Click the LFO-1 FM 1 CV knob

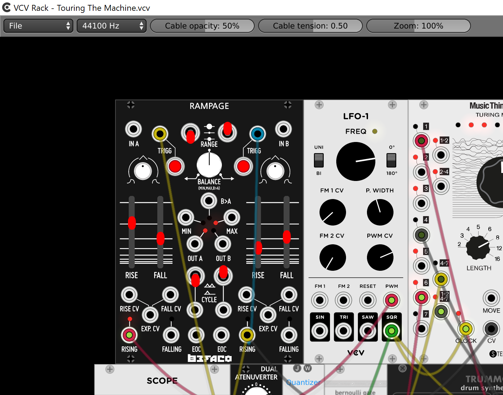pyautogui.click(x=333, y=212)
